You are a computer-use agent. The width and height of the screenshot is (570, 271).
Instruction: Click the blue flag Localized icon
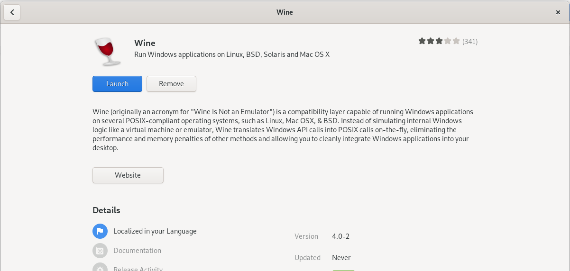click(x=100, y=231)
